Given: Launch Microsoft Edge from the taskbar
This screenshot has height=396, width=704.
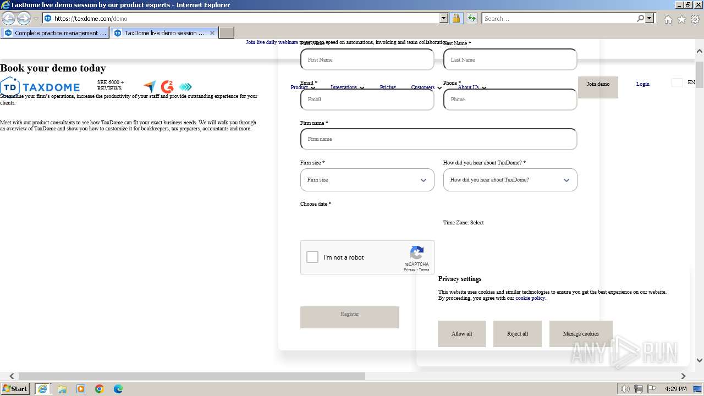Looking at the screenshot, I should tap(118, 389).
